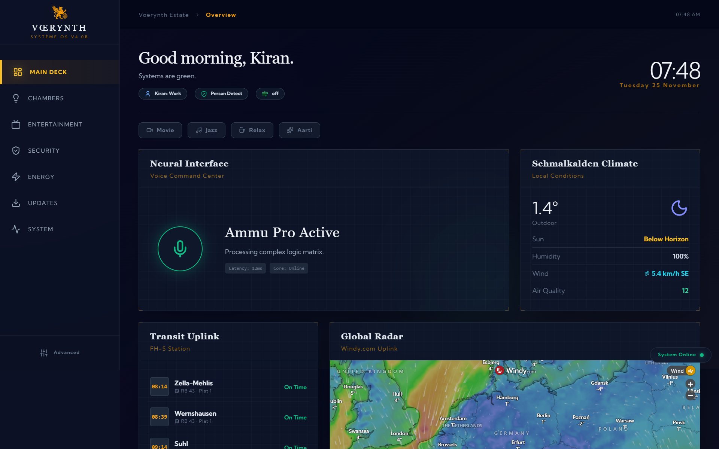Go to Chambers in the sidebar
Image resolution: width=719 pixels, height=449 pixels.
(x=60, y=98)
